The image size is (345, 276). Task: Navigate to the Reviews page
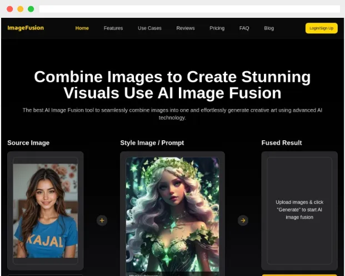pyautogui.click(x=186, y=28)
